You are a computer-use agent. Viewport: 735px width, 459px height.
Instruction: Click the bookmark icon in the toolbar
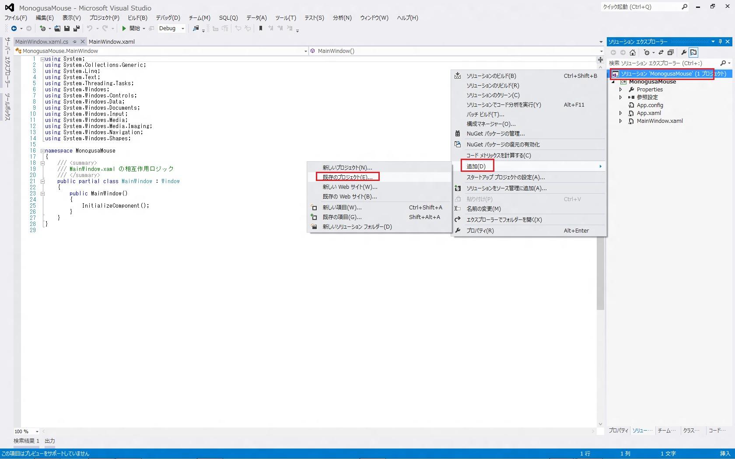(261, 28)
